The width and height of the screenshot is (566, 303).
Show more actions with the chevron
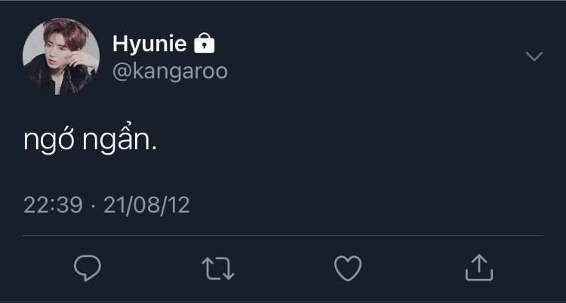click(534, 57)
